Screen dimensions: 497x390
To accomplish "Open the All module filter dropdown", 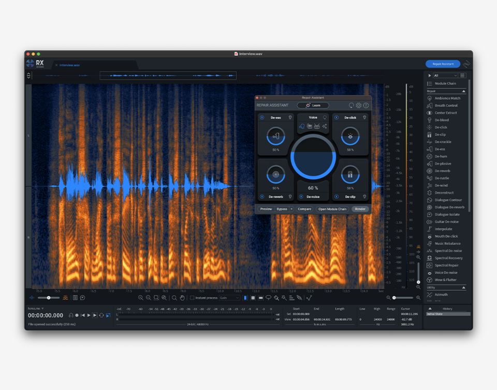I will [445, 76].
